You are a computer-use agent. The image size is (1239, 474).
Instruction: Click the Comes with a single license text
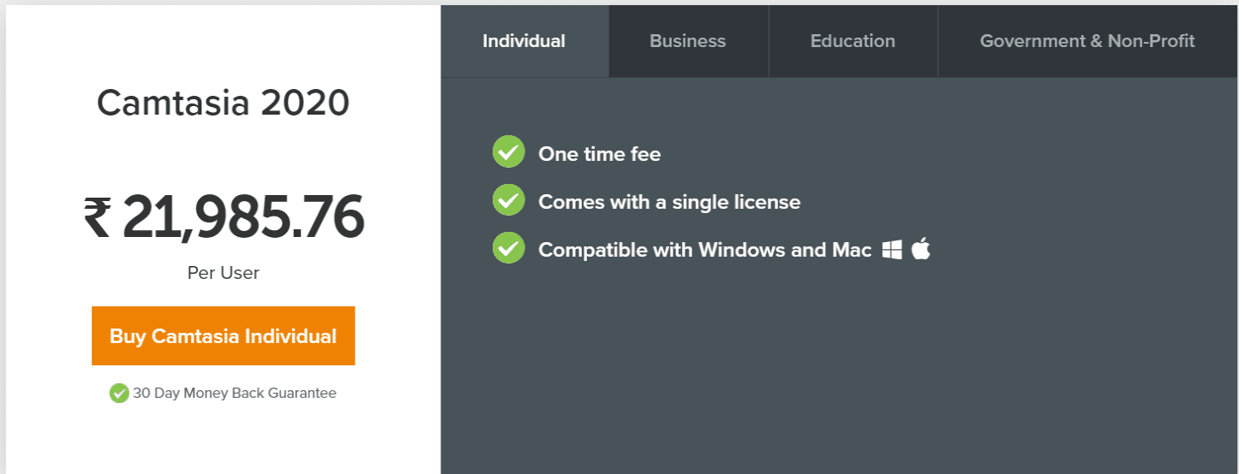(x=668, y=202)
